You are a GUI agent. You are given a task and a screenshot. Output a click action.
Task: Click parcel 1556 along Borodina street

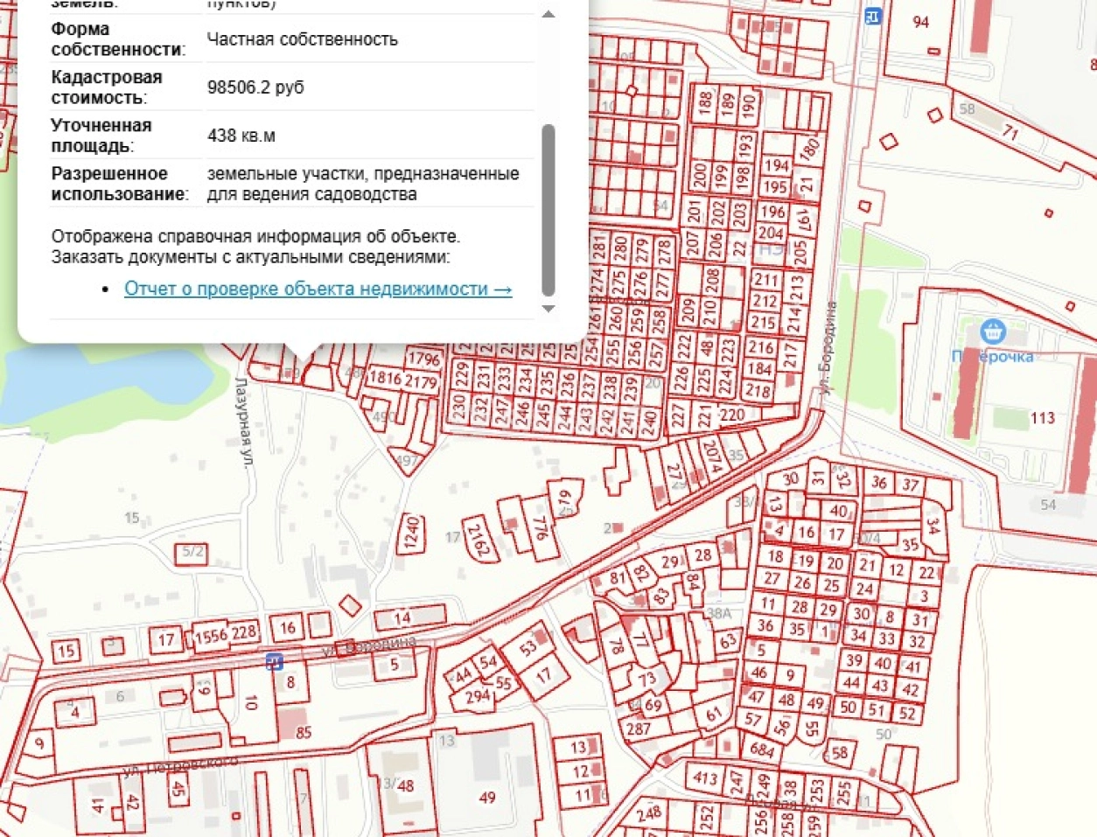click(x=211, y=636)
